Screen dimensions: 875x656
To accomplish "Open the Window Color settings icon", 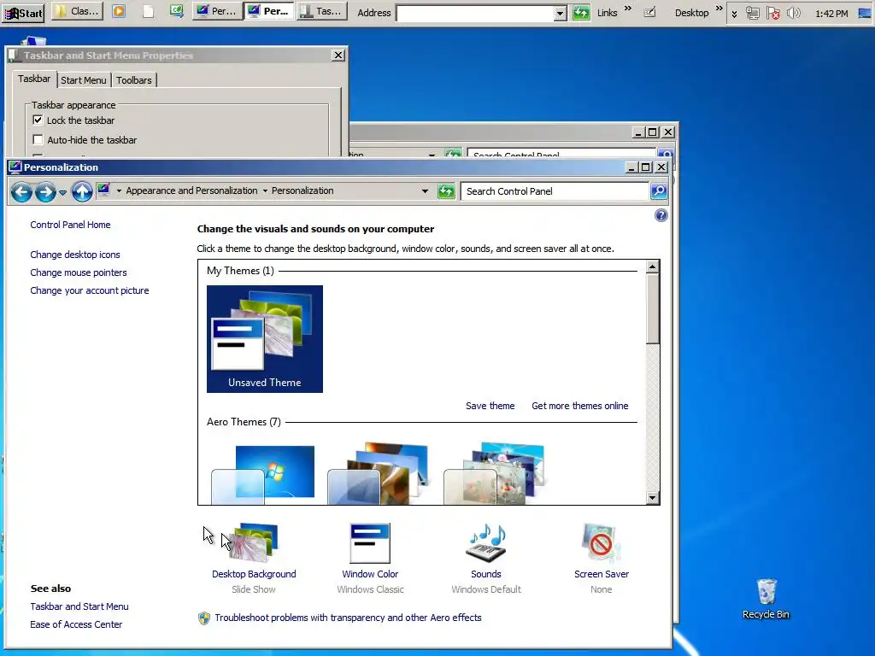I will point(370,542).
